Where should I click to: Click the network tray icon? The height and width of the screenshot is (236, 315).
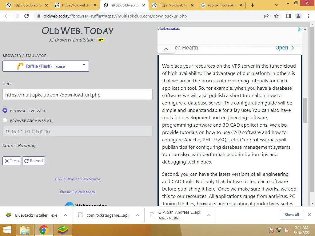coord(279,230)
